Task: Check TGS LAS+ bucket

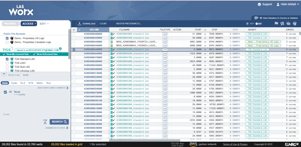Action: [x=7, y=63]
